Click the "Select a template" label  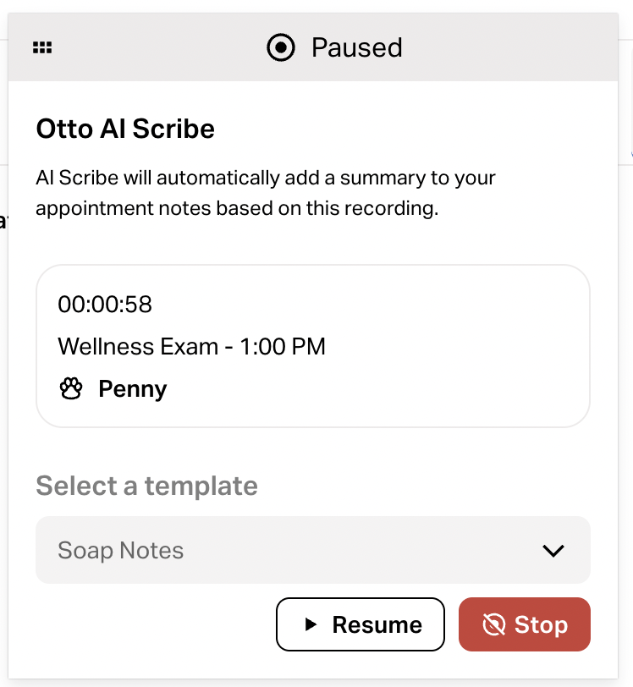[x=146, y=486]
